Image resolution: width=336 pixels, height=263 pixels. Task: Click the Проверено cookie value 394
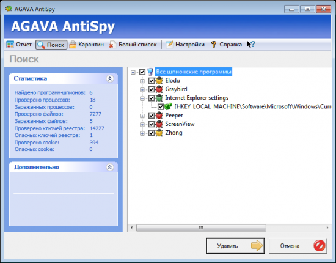pos(94,143)
